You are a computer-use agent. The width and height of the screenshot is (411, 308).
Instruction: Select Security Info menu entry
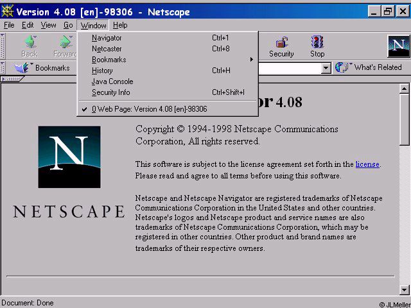168,92
